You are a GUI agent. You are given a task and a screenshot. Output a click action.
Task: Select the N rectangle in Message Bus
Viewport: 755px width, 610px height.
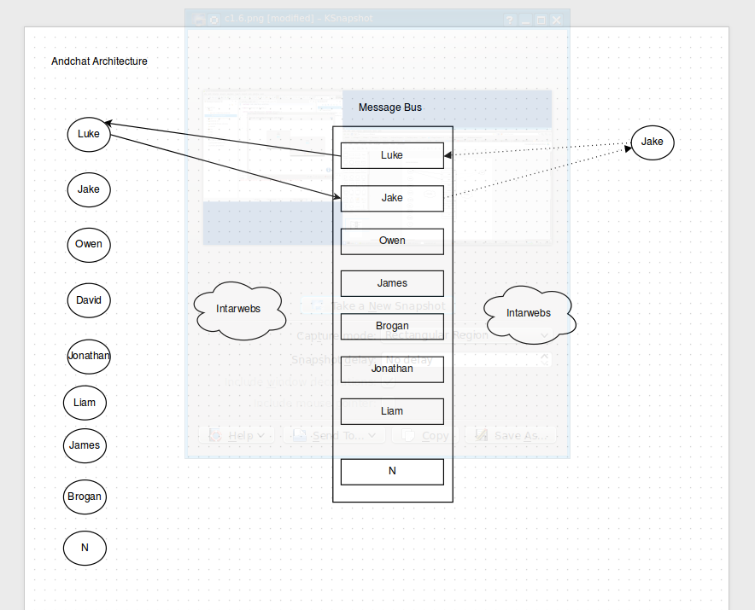pyautogui.click(x=392, y=471)
